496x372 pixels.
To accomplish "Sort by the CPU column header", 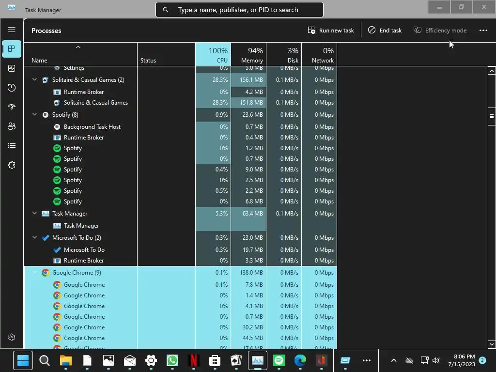I will click(213, 54).
